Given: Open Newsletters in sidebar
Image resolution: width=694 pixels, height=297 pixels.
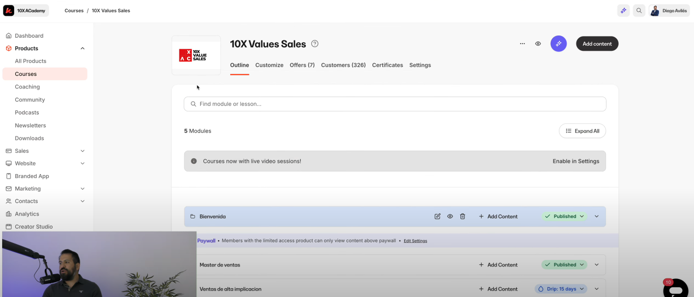Looking at the screenshot, I should point(31,125).
